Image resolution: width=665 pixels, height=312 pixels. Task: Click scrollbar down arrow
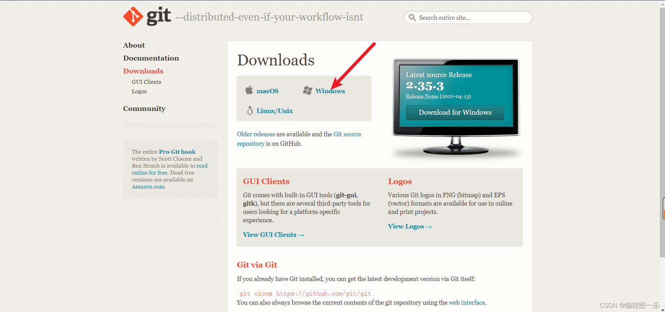[x=662, y=310]
